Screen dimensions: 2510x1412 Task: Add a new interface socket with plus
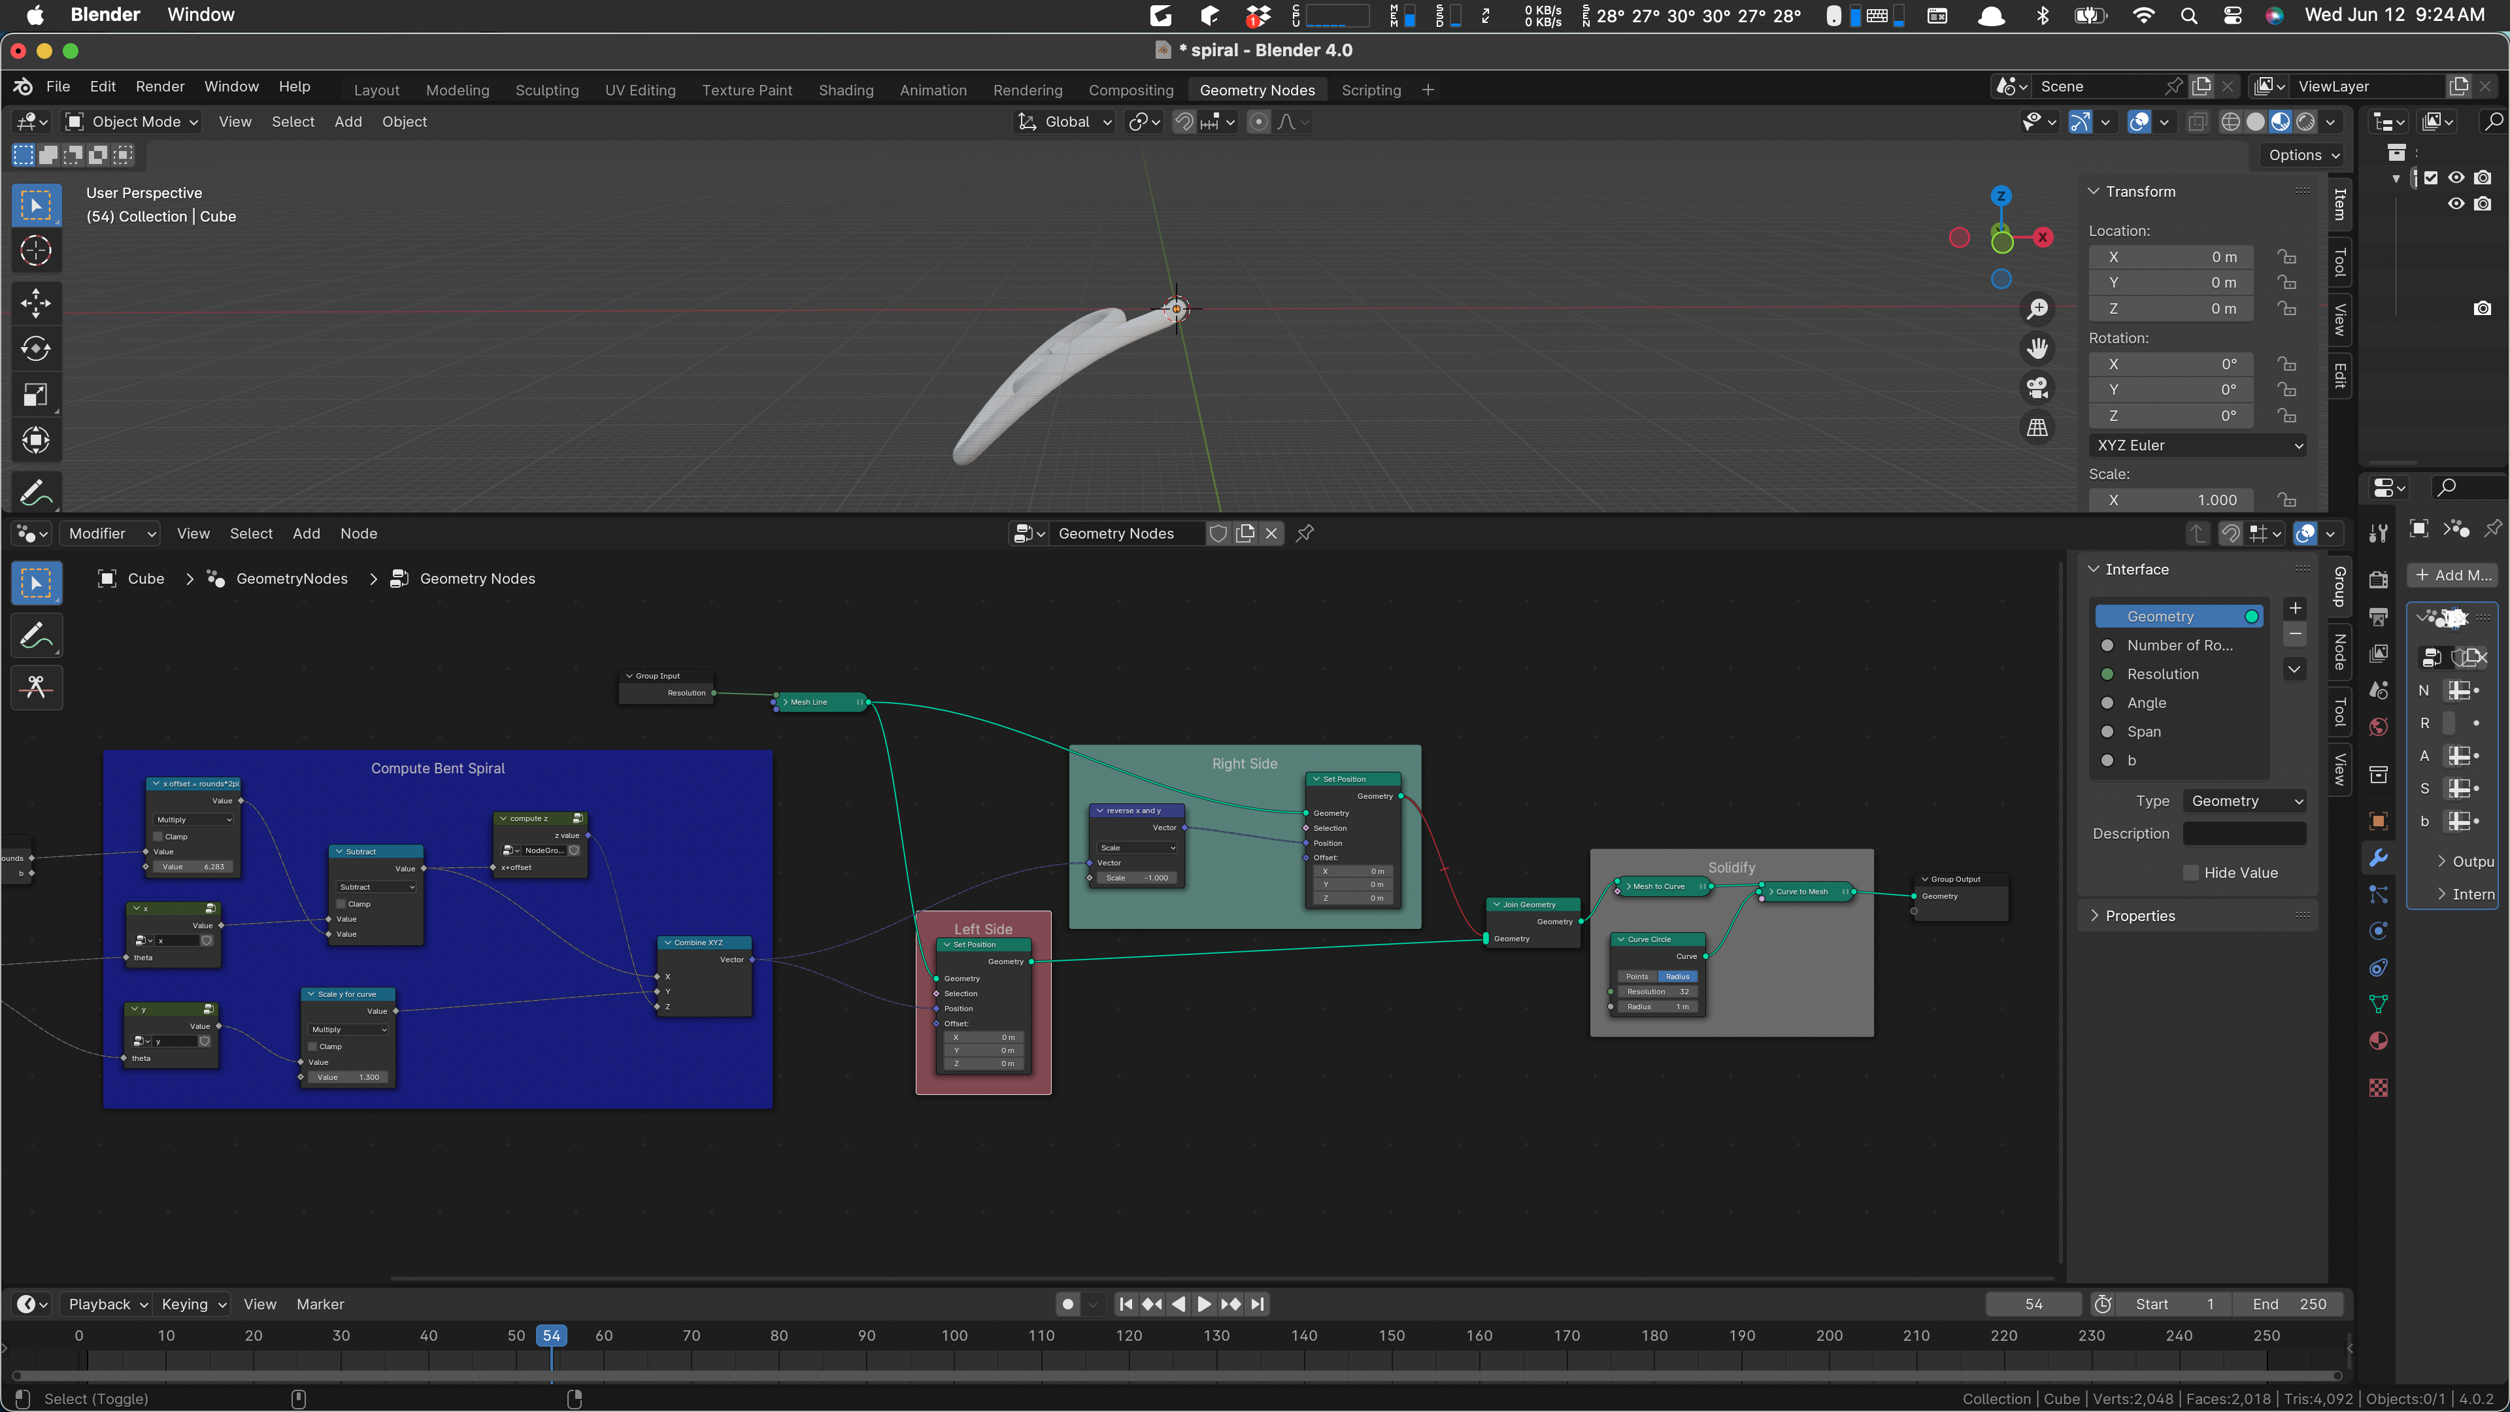[x=2296, y=608]
